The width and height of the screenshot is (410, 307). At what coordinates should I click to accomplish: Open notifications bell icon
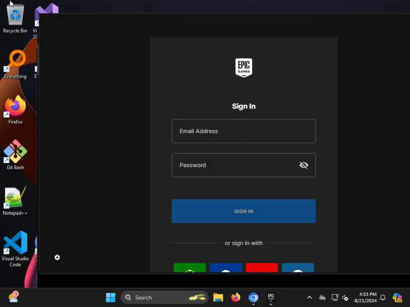pos(383,297)
